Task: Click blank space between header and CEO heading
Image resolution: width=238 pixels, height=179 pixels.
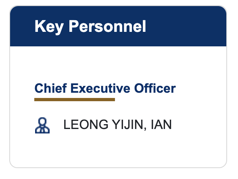Action: pyautogui.click(x=118, y=64)
